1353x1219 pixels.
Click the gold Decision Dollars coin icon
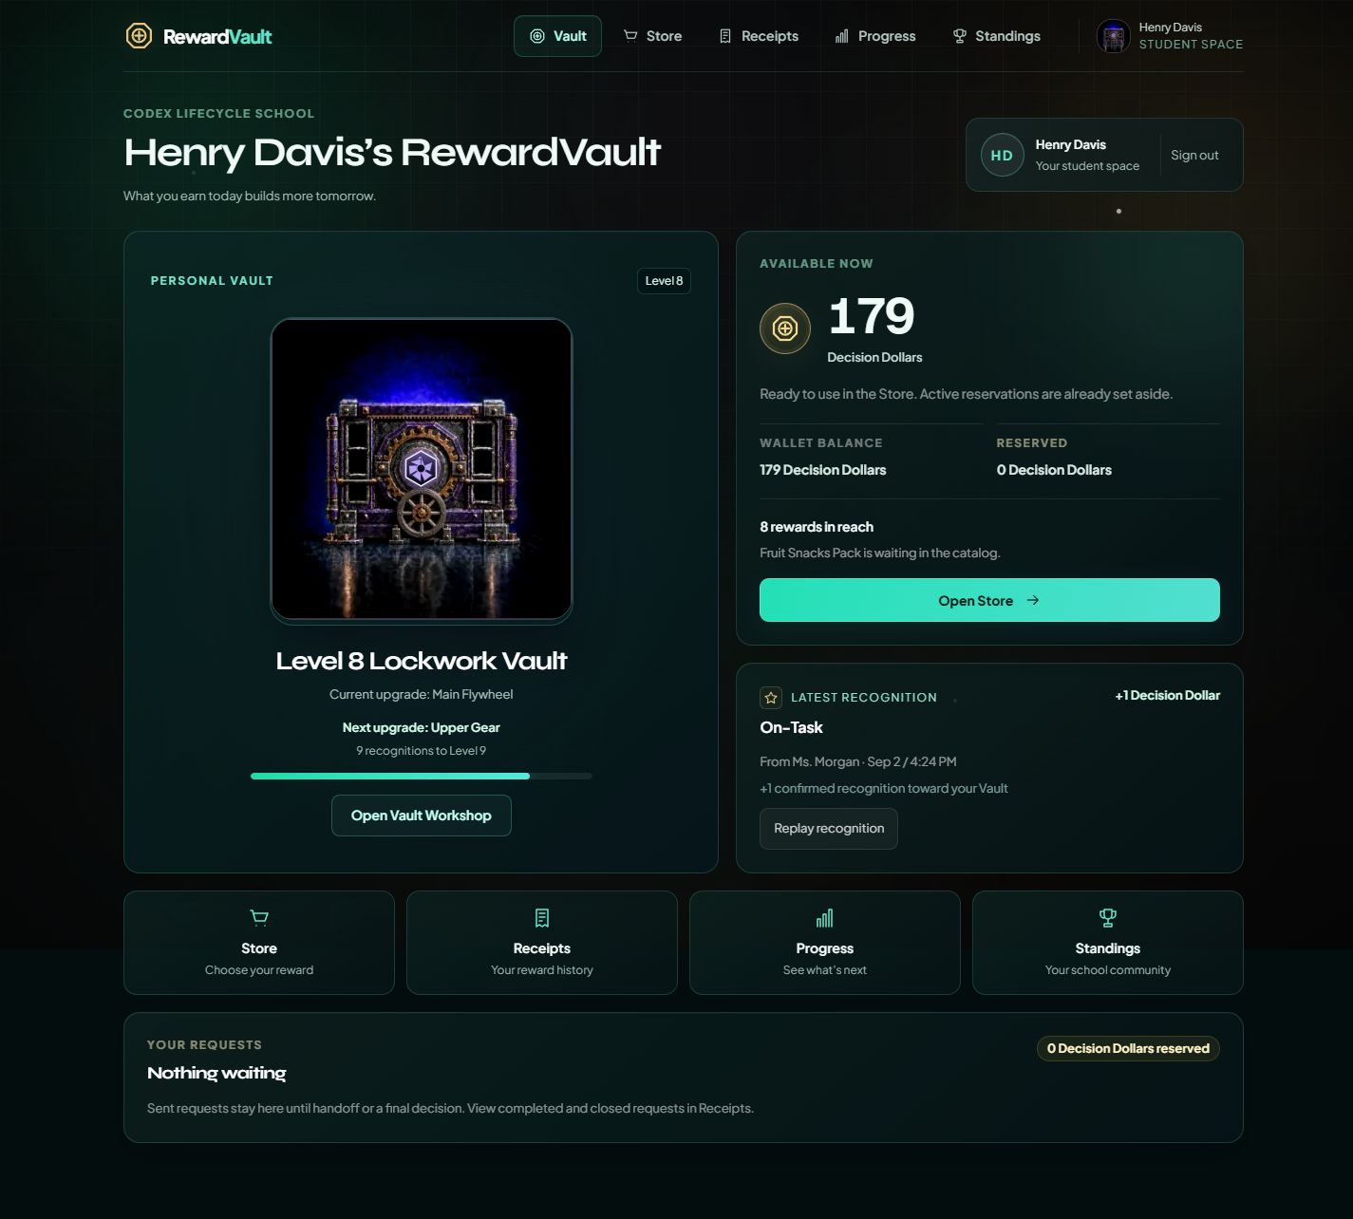pos(785,328)
